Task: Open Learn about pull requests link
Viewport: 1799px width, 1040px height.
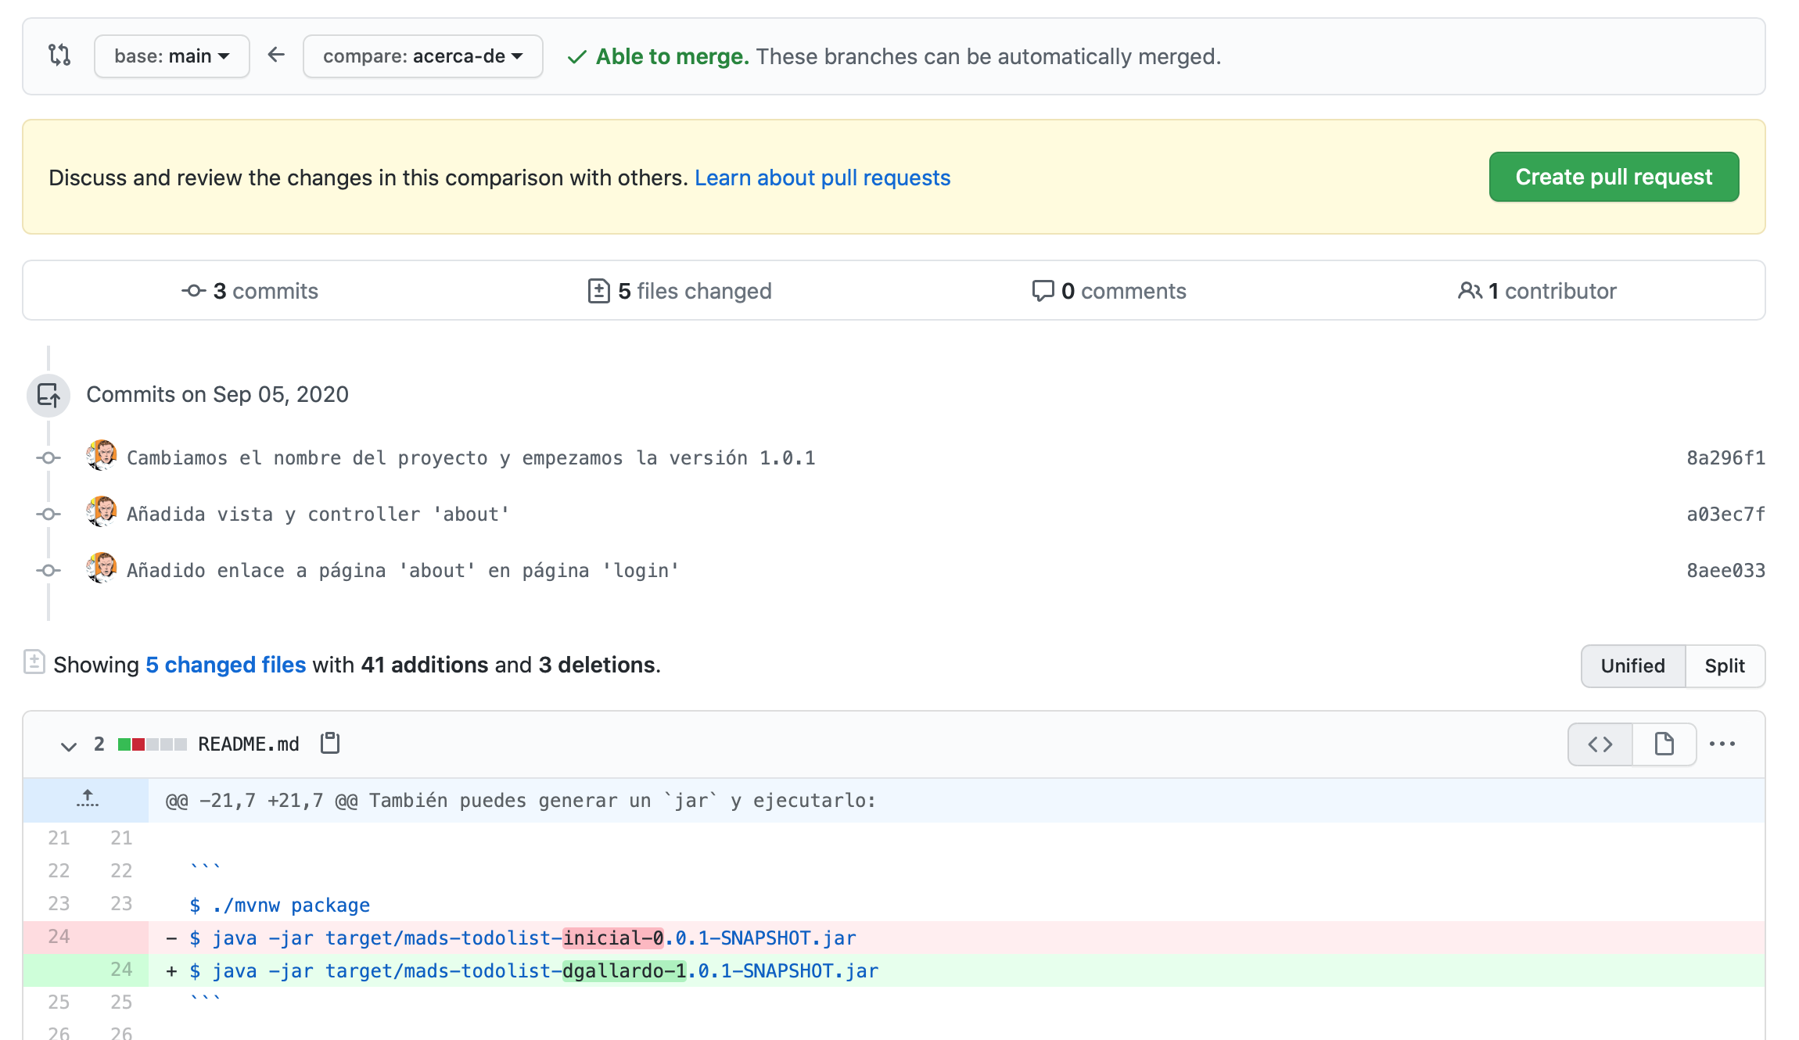Action: [822, 178]
